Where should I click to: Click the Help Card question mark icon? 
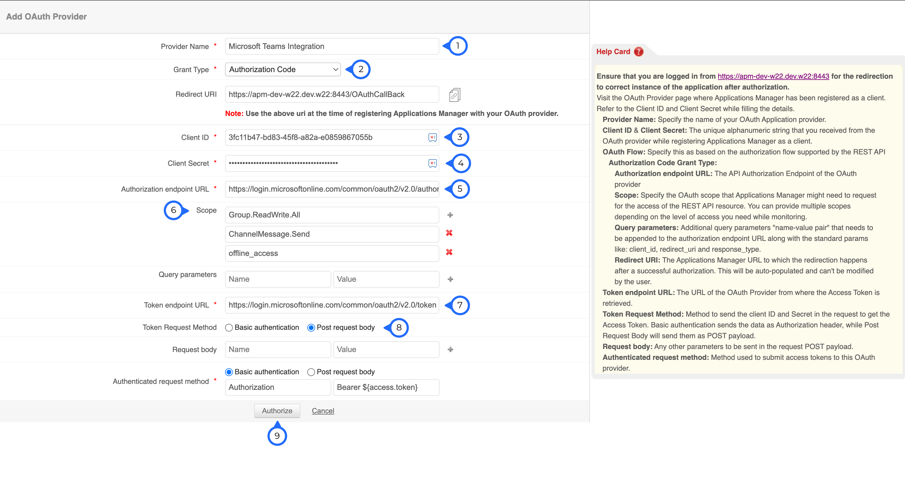click(638, 52)
